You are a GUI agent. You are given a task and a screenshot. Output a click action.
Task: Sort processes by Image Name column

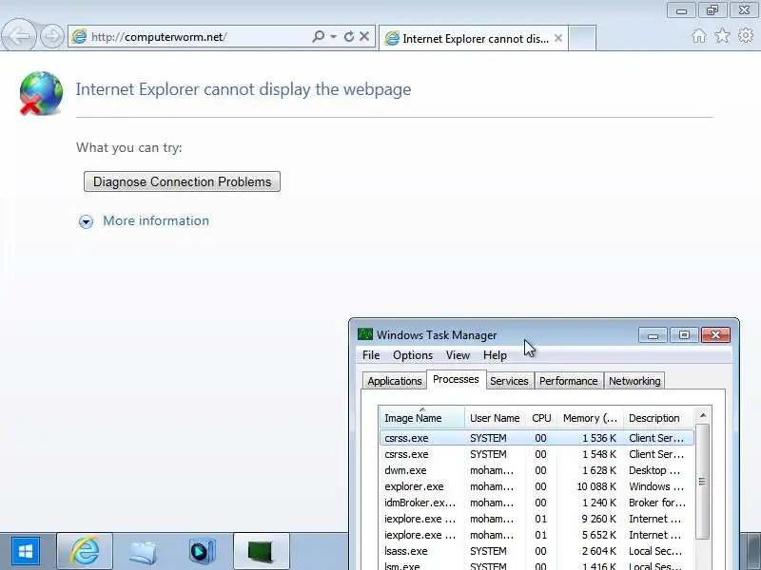tap(421, 418)
